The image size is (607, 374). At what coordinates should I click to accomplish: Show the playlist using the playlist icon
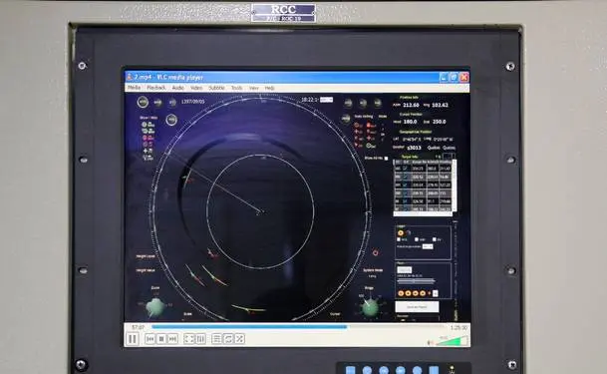pos(217,339)
